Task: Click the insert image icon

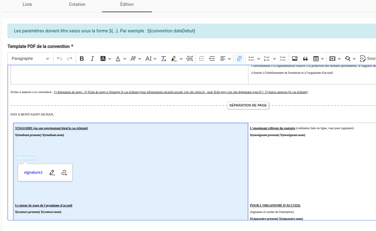Action: (x=295, y=59)
